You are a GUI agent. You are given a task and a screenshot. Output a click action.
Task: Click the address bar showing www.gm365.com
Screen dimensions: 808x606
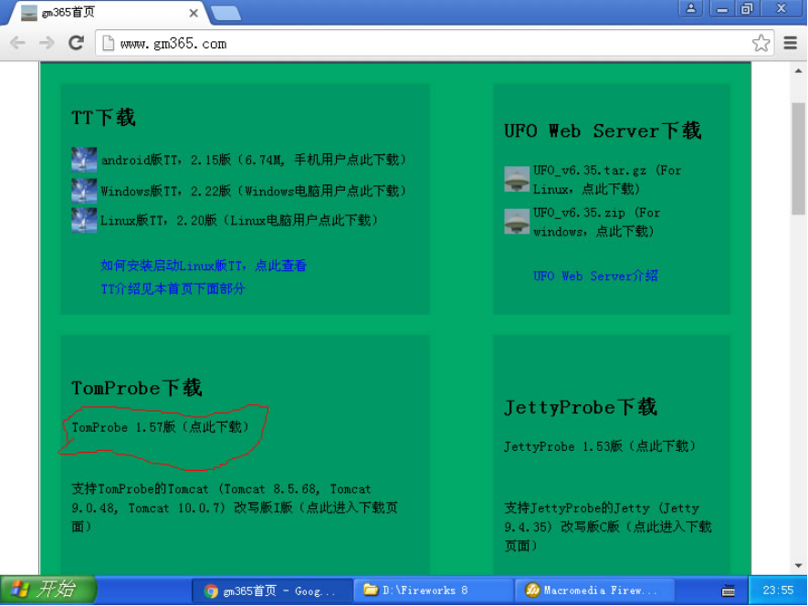tap(434, 43)
